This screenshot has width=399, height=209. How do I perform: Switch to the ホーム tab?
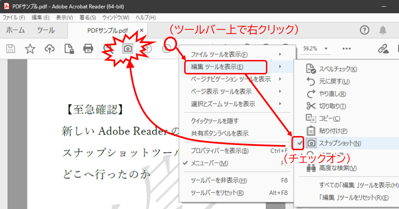[x=15, y=30]
